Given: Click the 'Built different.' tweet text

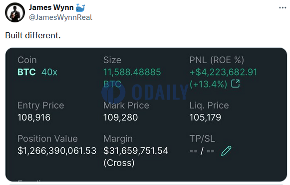Looking at the screenshot, I should [33, 35].
